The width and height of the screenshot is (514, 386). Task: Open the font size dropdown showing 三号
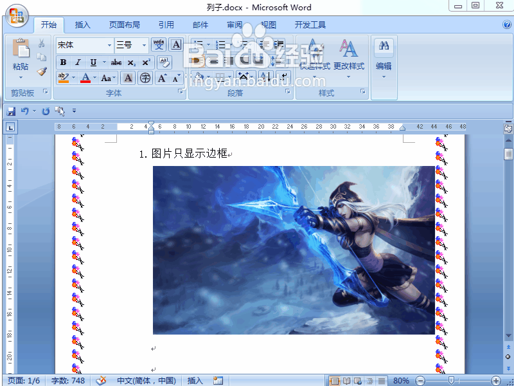click(144, 45)
